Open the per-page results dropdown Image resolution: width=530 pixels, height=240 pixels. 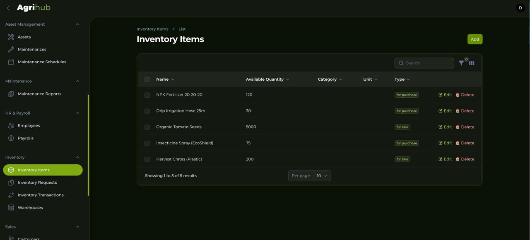pyautogui.click(x=322, y=175)
